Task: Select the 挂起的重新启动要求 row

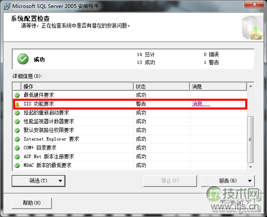Action: (130, 113)
